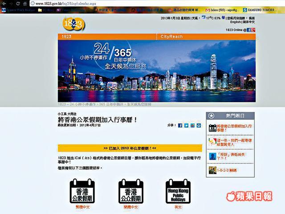Click the browser forward arrow

tap(11, 4)
